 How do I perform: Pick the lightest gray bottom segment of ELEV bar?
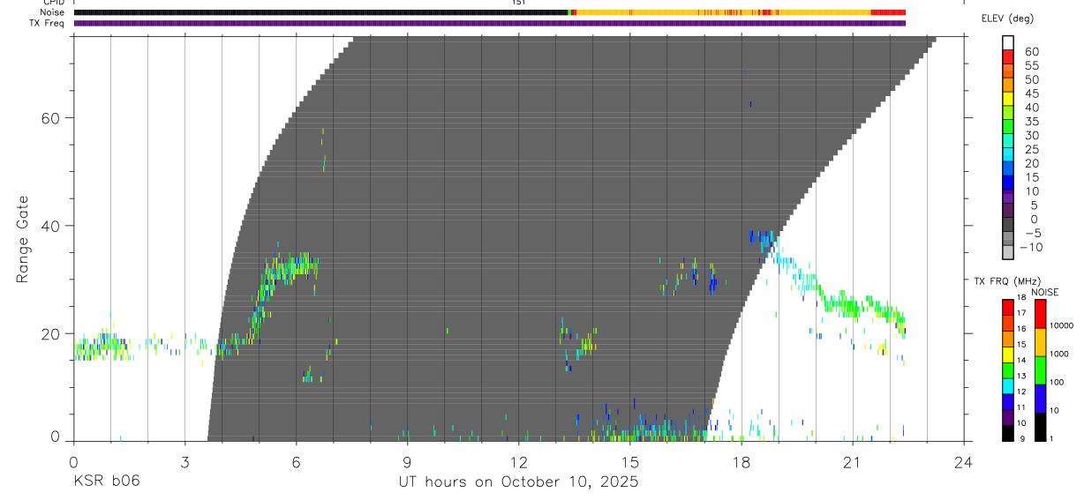[x=1008, y=252]
